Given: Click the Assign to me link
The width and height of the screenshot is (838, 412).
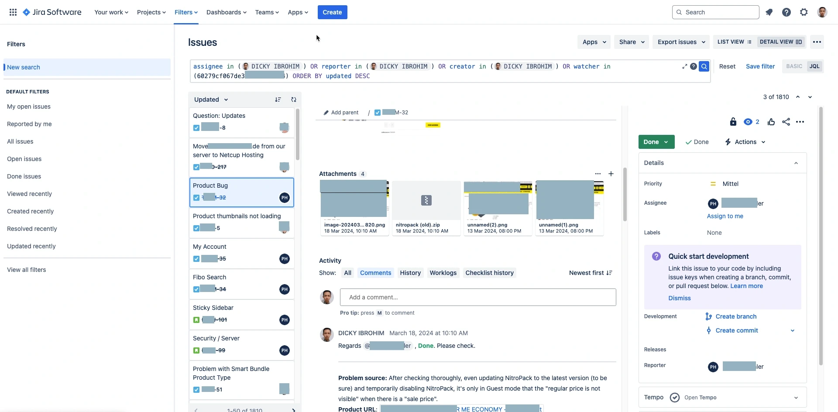Looking at the screenshot, I should (725, 216).
